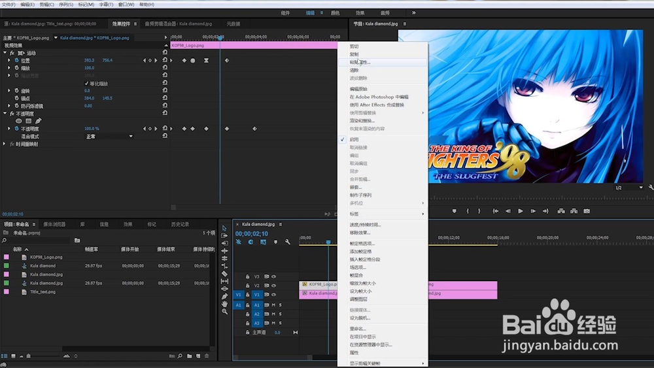Select the Ripple Edit tool
The width and height of the screenshot is (654, 368).
224,243
